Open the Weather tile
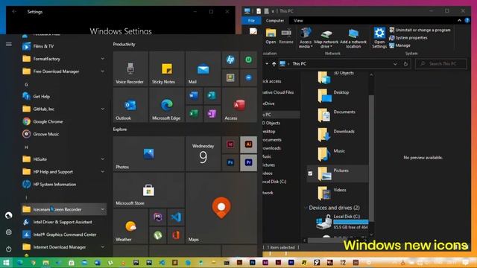The width and height of the screenshot is (477, 268). (130, 226)
